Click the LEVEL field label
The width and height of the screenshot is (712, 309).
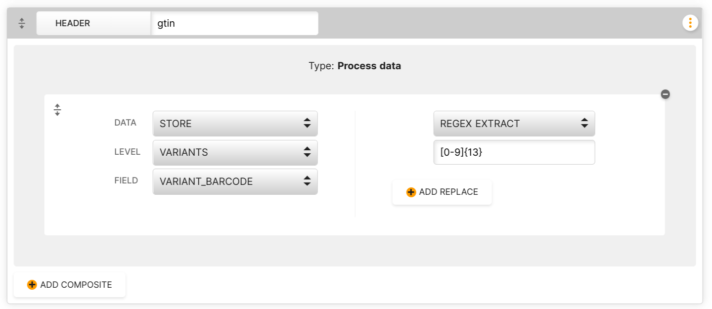click(127, 152)
